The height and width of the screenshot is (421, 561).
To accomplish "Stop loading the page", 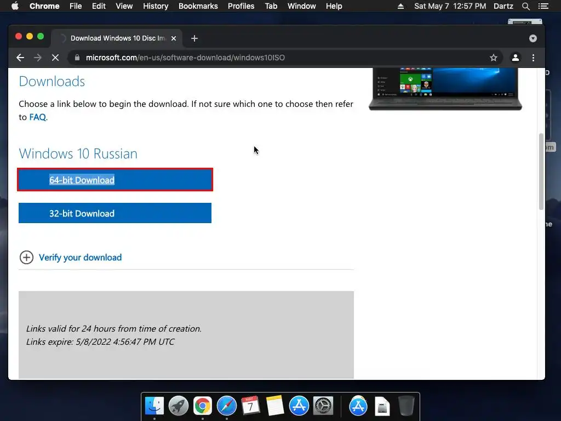I will click(55, 58).
